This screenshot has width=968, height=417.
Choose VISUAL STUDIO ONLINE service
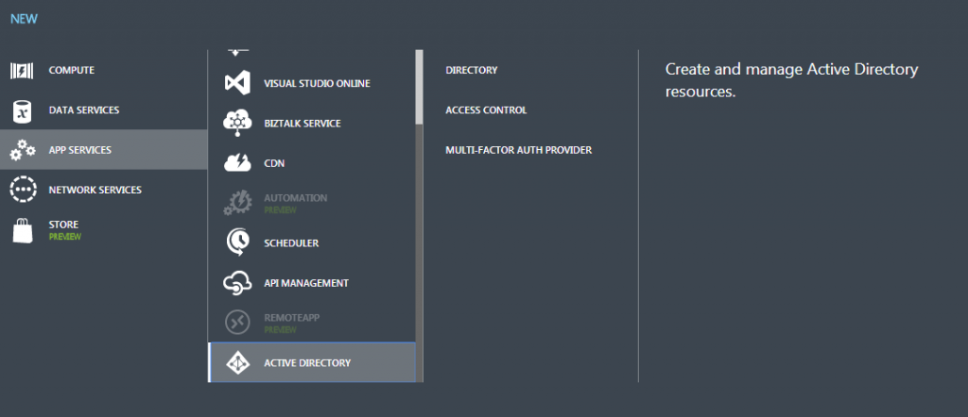pos(312,83)
